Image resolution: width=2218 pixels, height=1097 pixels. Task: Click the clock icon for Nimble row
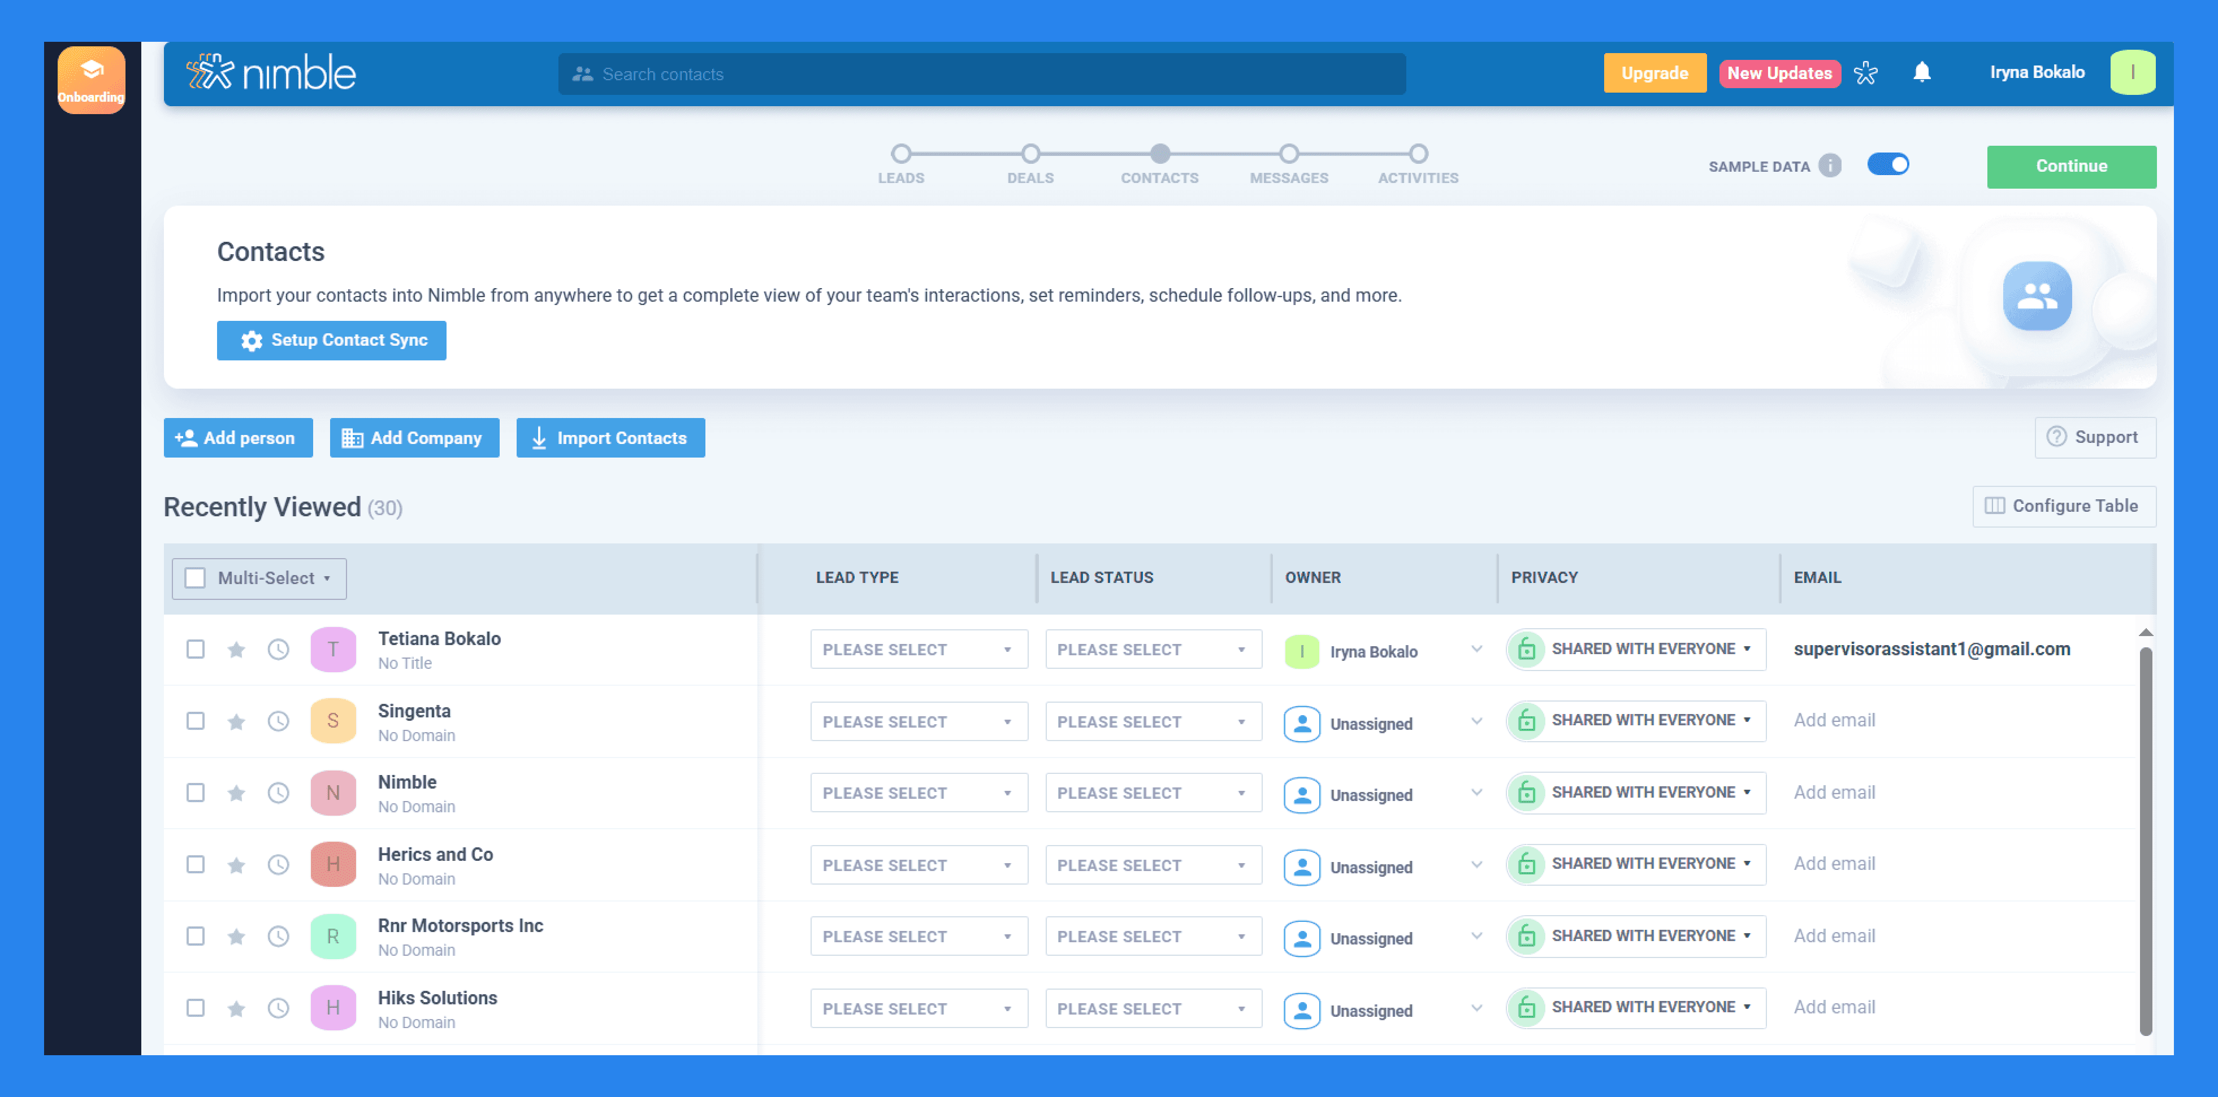pyautogui.click(x=278, y=793)
